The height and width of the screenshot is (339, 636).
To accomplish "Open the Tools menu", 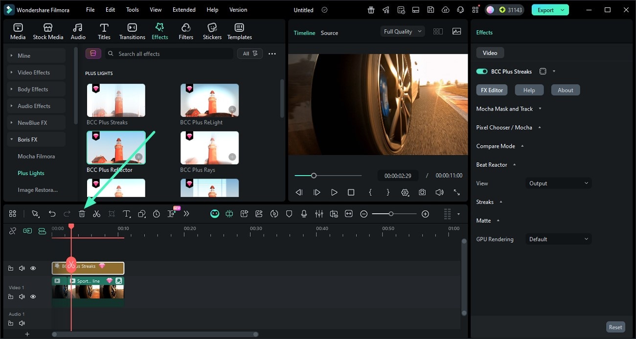I will pos(132,10).
